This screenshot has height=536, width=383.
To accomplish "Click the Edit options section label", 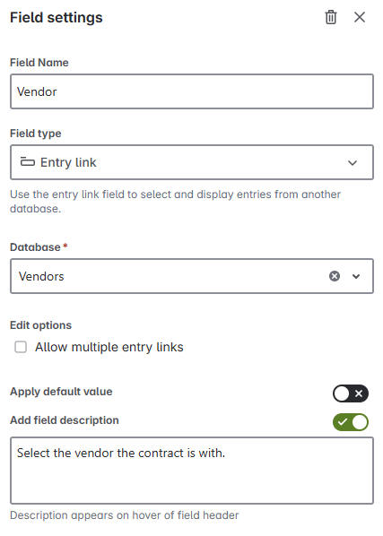I will pyautogui.click(x=40, y=325).
